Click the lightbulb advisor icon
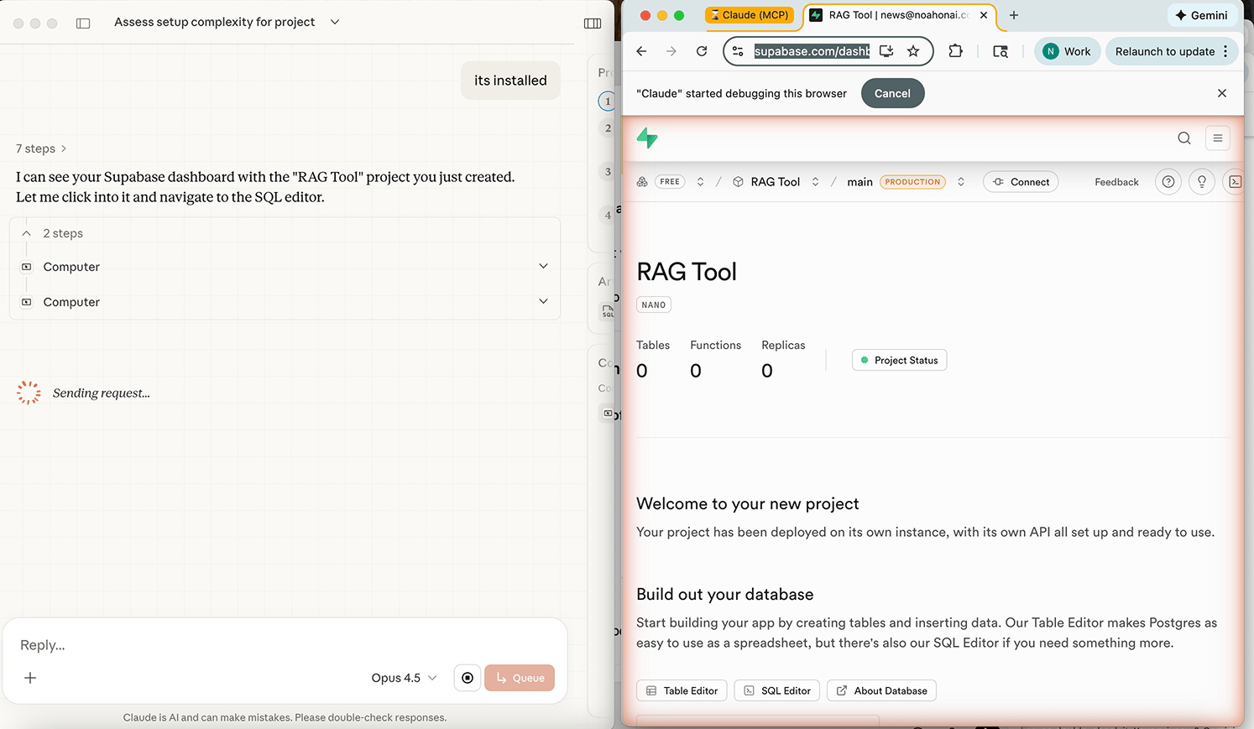1254x729 pixels. 1202,182
